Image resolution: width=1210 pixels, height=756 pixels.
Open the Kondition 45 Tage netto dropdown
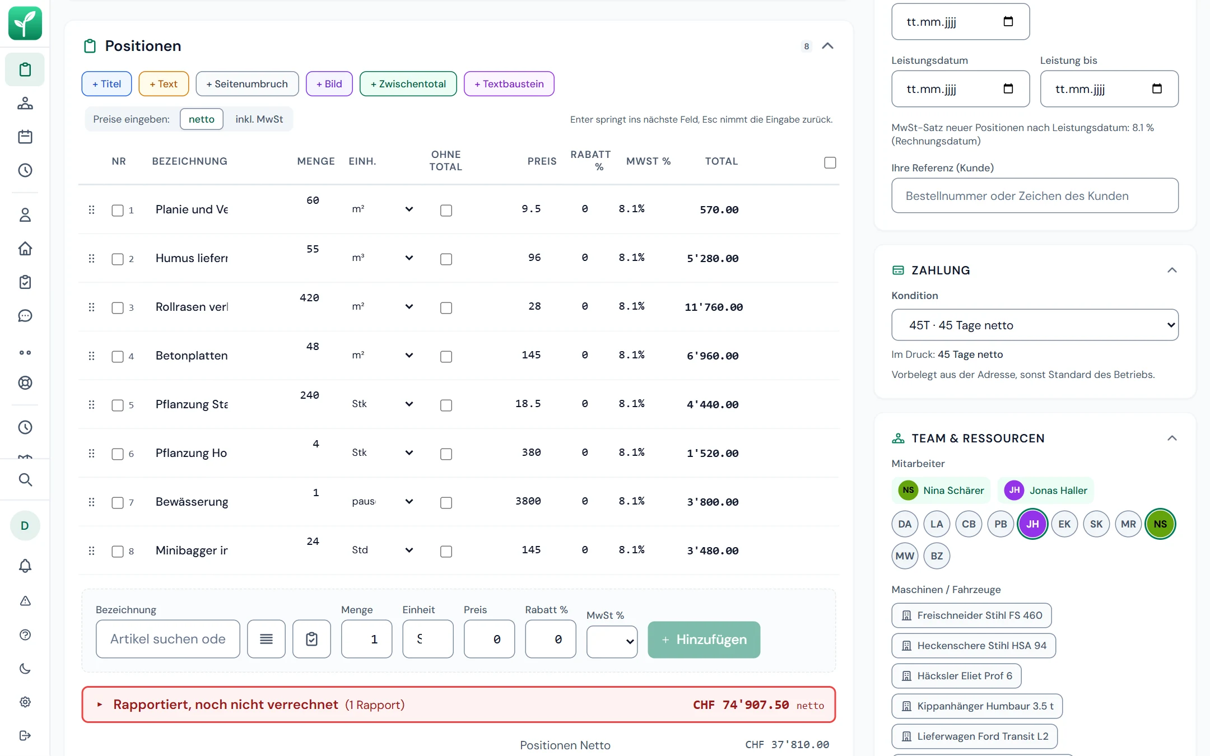pos(1035,325)
